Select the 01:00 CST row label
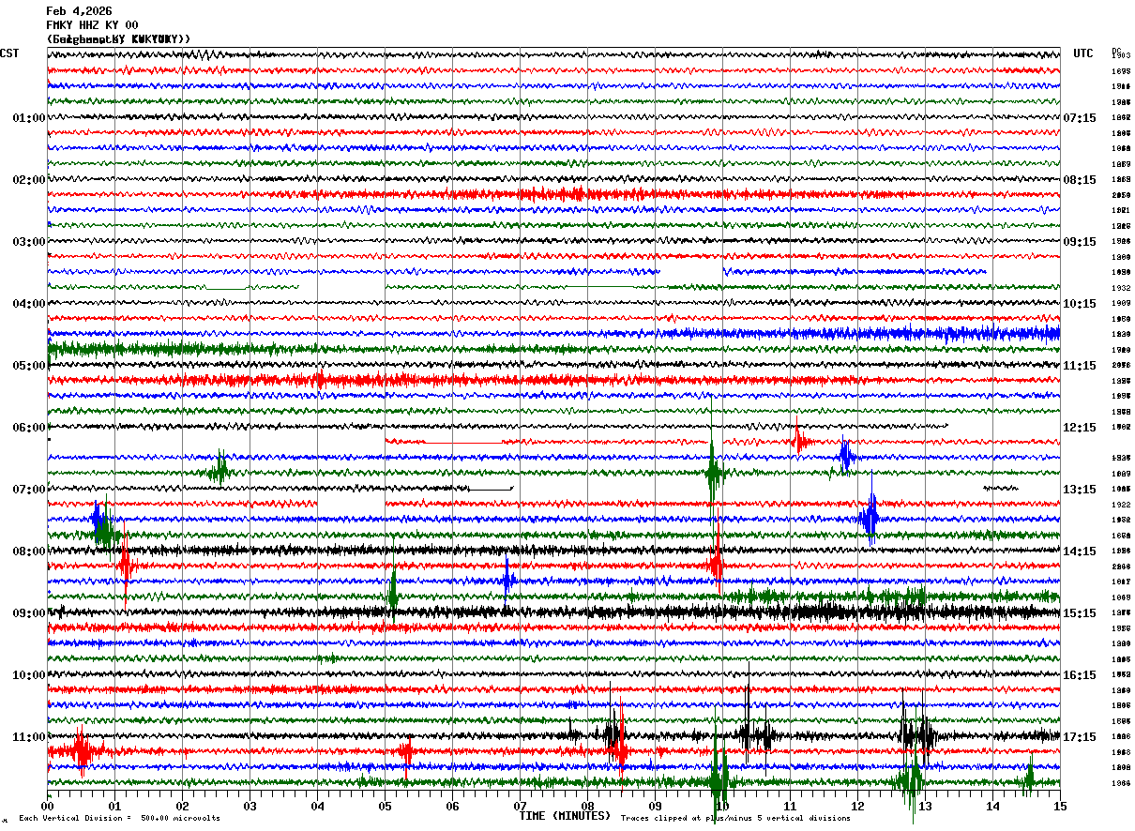Image resolution: width=1135 pixels, height=831 pixels. tap(28, 118)
